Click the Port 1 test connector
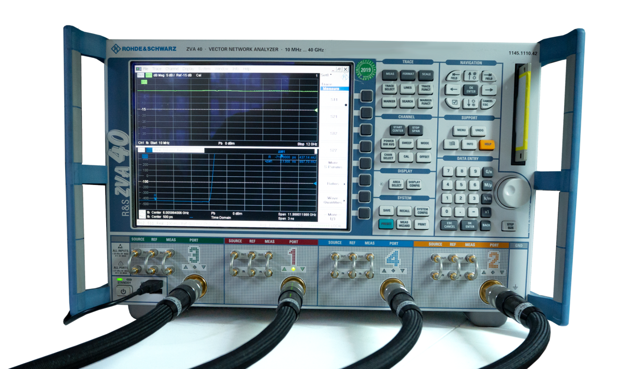Image resolution: width=617 pixels, height=369 pixels. [x=292, y=286]
